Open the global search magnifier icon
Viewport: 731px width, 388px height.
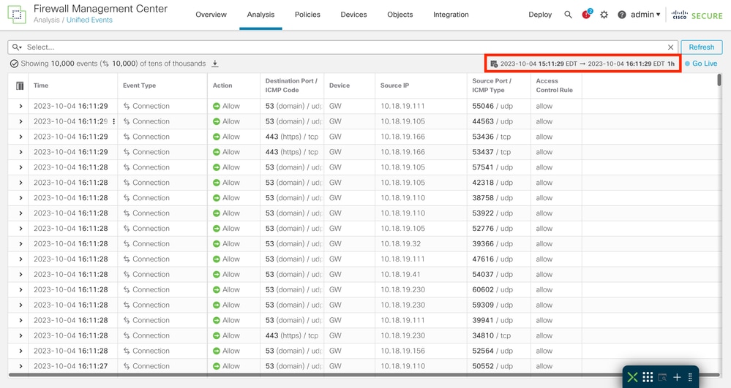pyautogui.click(x=568, y=15)
